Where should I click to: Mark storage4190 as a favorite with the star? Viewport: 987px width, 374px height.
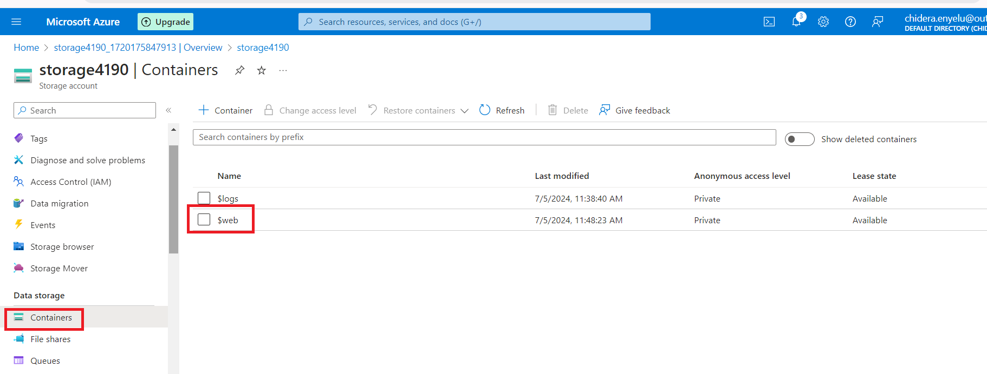(262, 70)
